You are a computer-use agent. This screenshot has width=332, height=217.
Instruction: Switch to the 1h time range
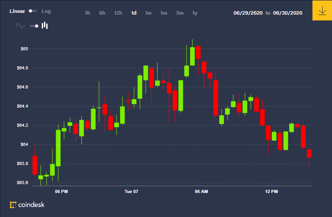88,13
